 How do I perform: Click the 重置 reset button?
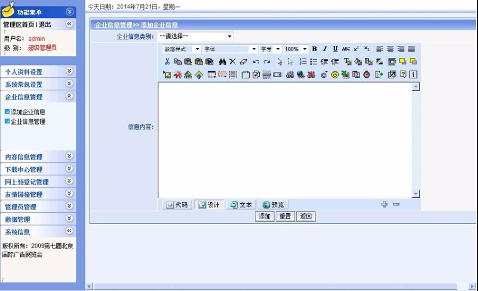[x=285, y=217]
